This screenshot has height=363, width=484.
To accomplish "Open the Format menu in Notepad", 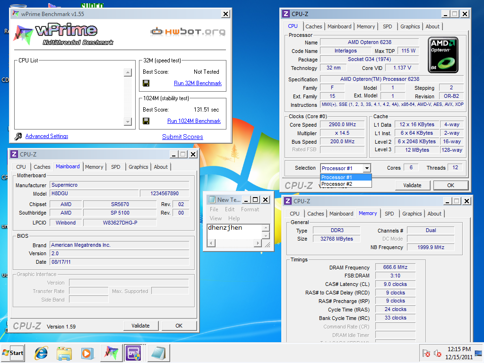I will pyautogui.click(x=250, y=209).
